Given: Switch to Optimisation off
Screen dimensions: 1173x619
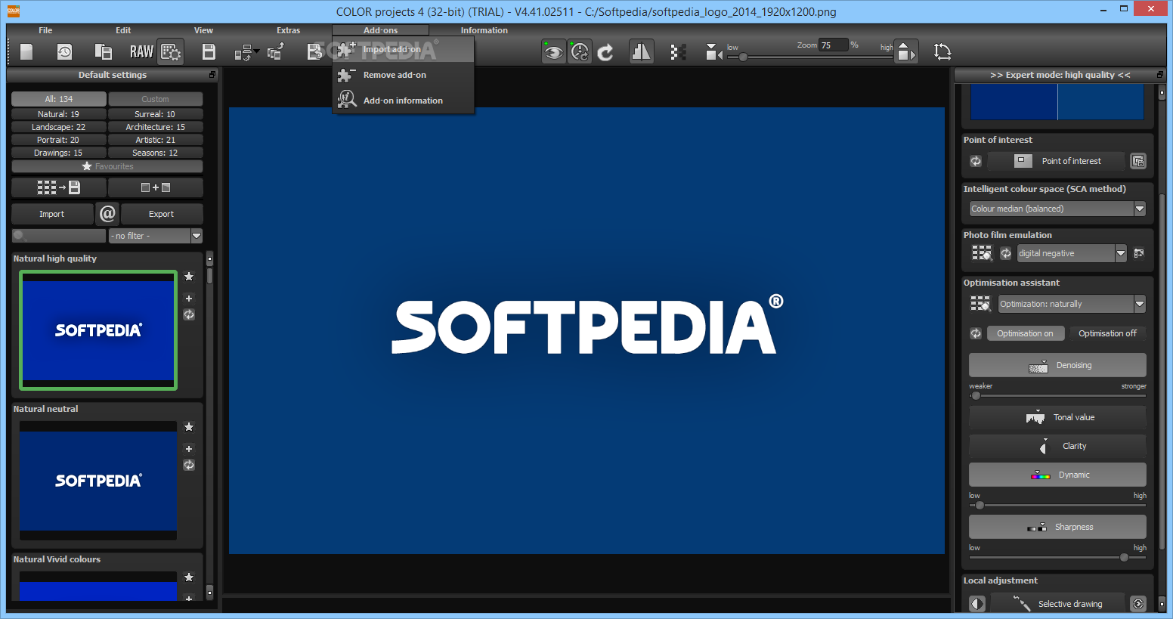Looking at the screenshot, I should click(1107, 333).
